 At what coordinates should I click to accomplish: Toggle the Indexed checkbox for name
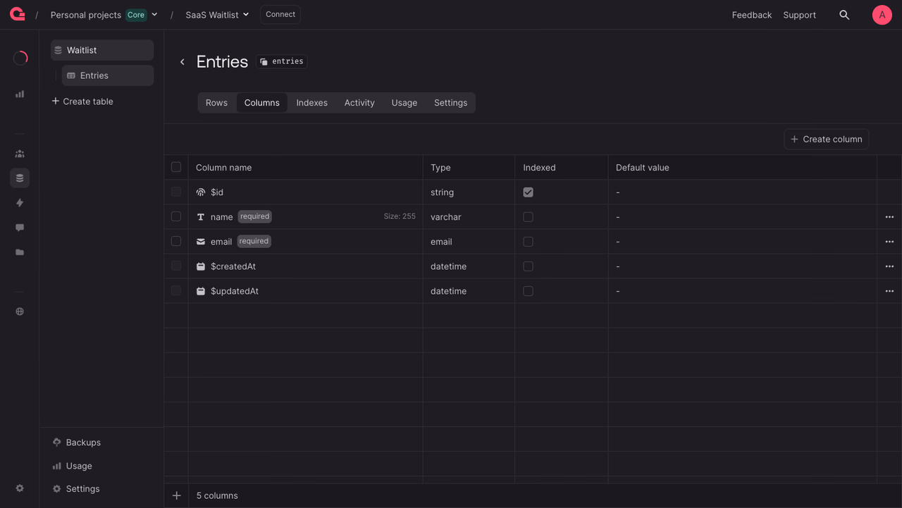[x=528, y=217]
